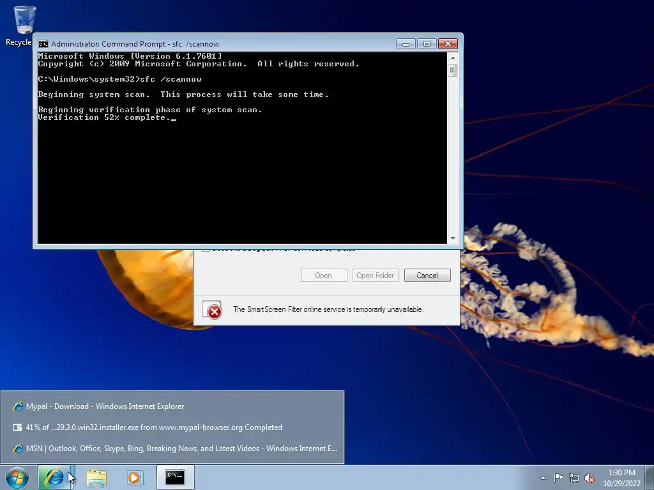This screenshot has width=654, height=490.
Task: Click the Open Folder button
Action: pyautogui.click(x=376, y=276)
